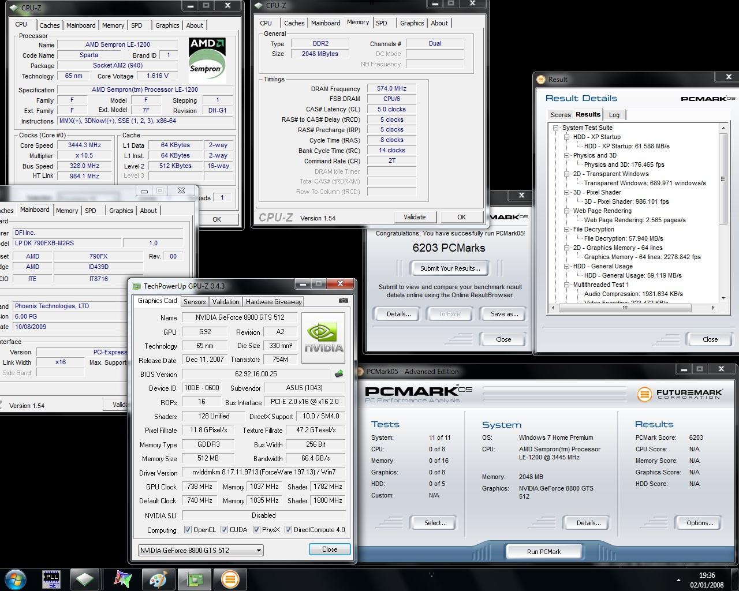Open CPU-Z chip taskbar icon
The image size is (739, 591).
tap(85, 579)
